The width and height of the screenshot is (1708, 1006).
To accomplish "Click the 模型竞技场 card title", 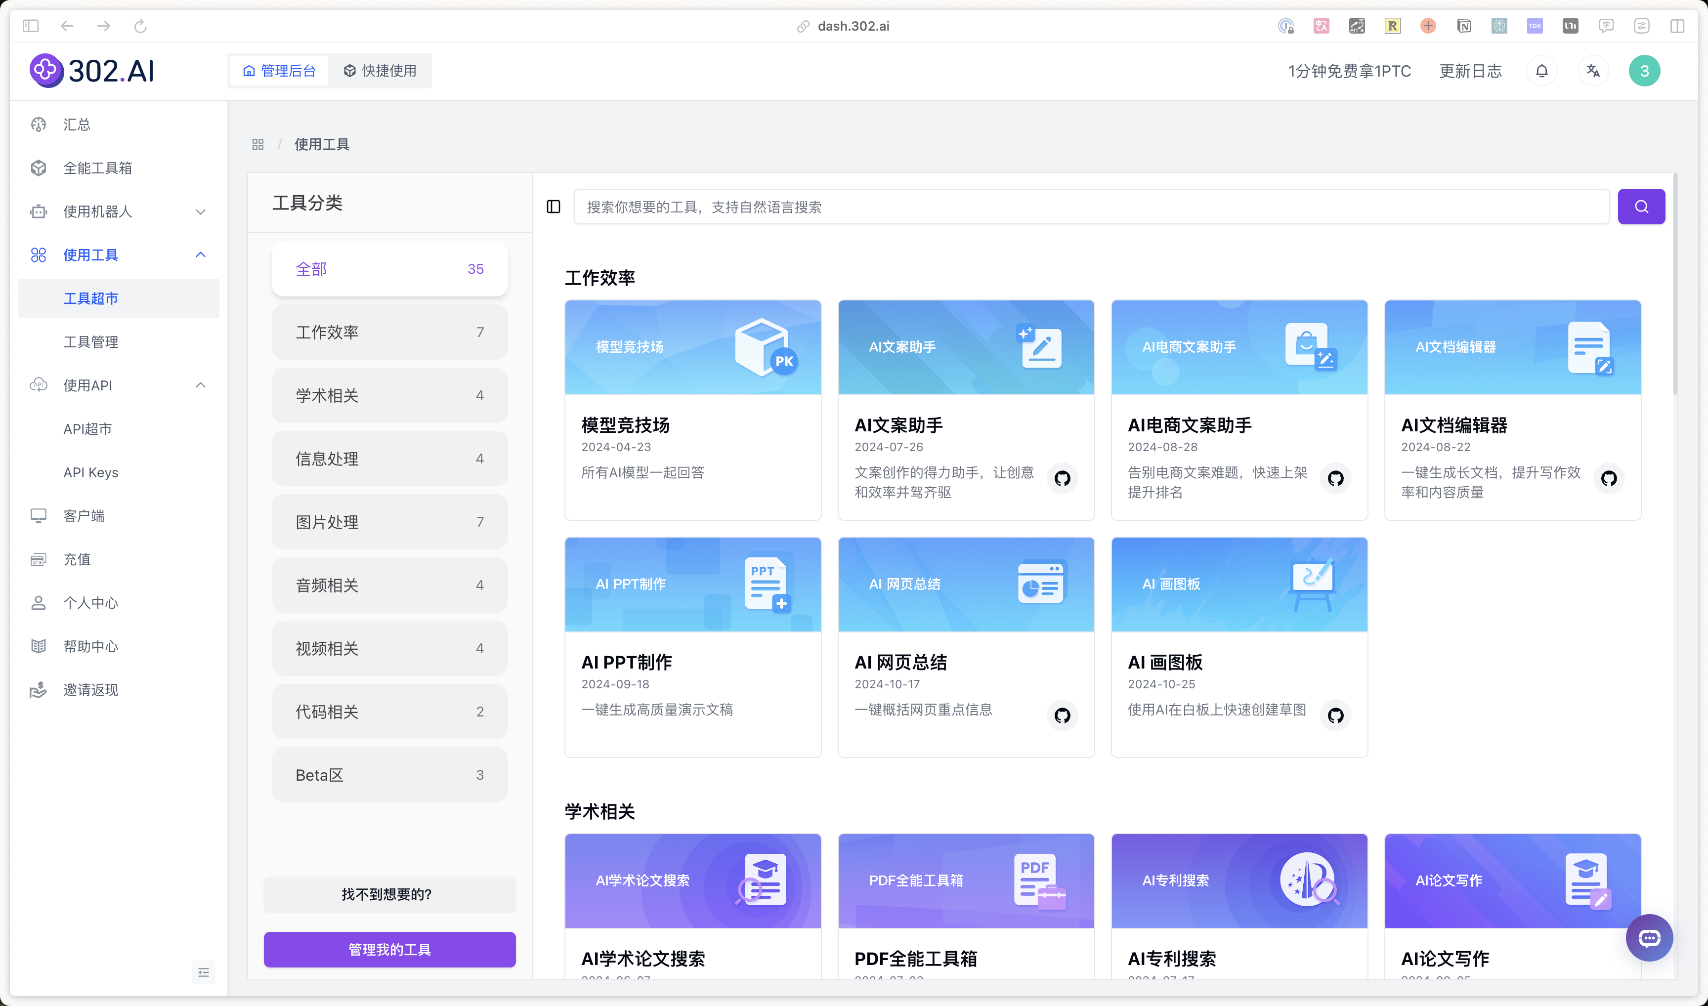I will click(625, 425).
